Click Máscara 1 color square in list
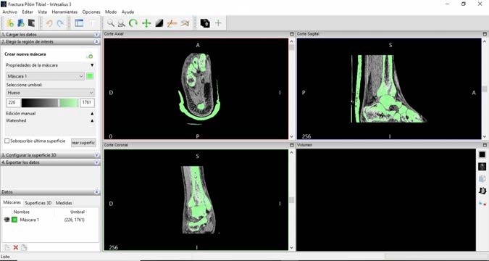The width and height of the screenshot is (489, 261). [x=14, y=220]
